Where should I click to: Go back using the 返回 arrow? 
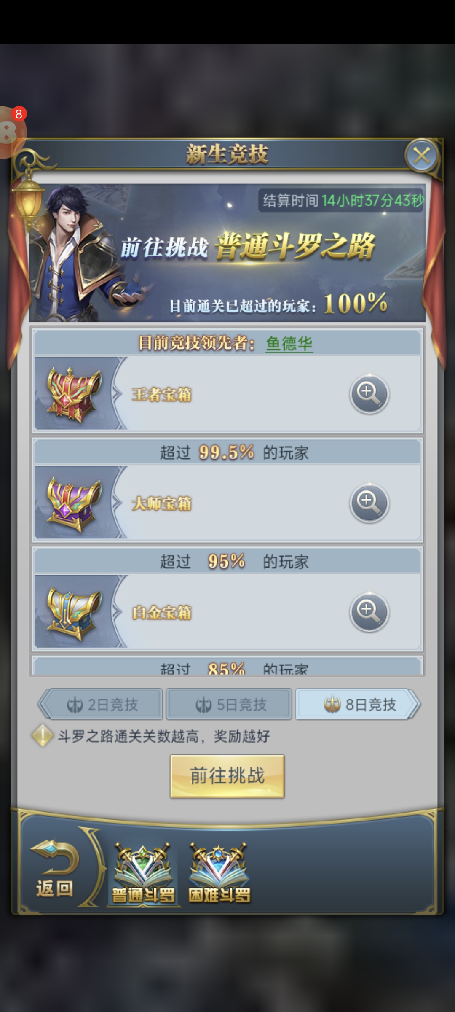point(55,869)
